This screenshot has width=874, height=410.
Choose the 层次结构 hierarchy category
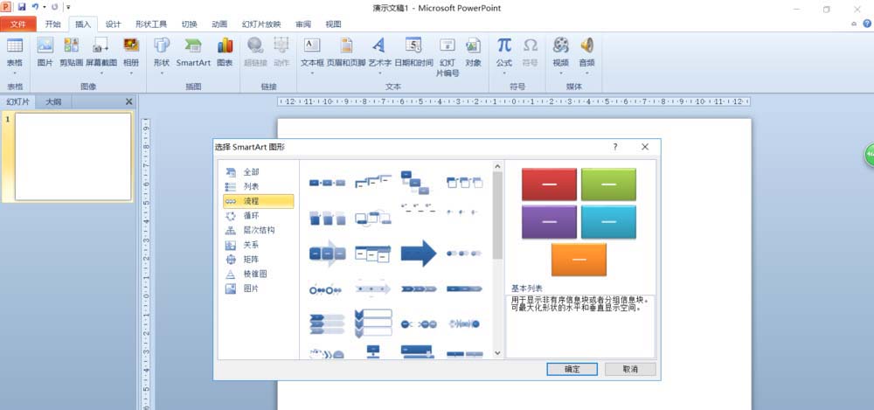(258, 231)
